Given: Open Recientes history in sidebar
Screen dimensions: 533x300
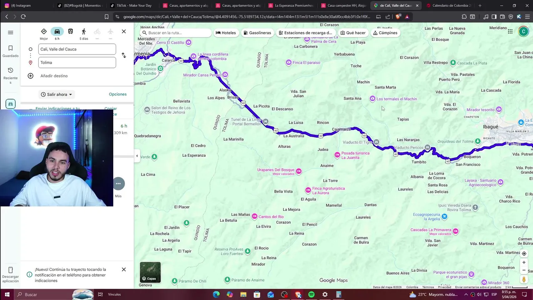Looking at the screenshot, I should click(x=10, y=75).
